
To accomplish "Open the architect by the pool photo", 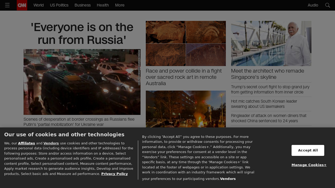I will pos(271,43).
